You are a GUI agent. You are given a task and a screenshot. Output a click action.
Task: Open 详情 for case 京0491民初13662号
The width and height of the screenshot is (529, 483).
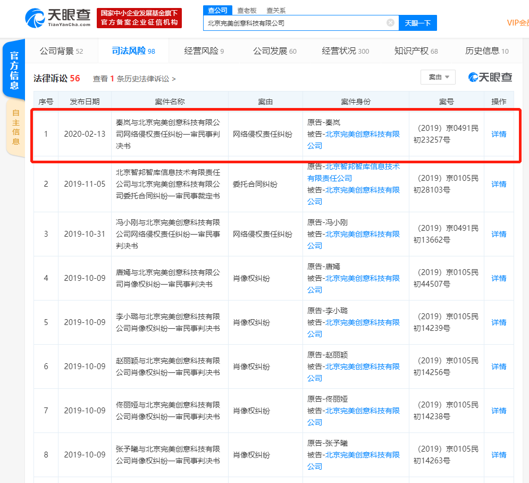[x=499, y=234]
